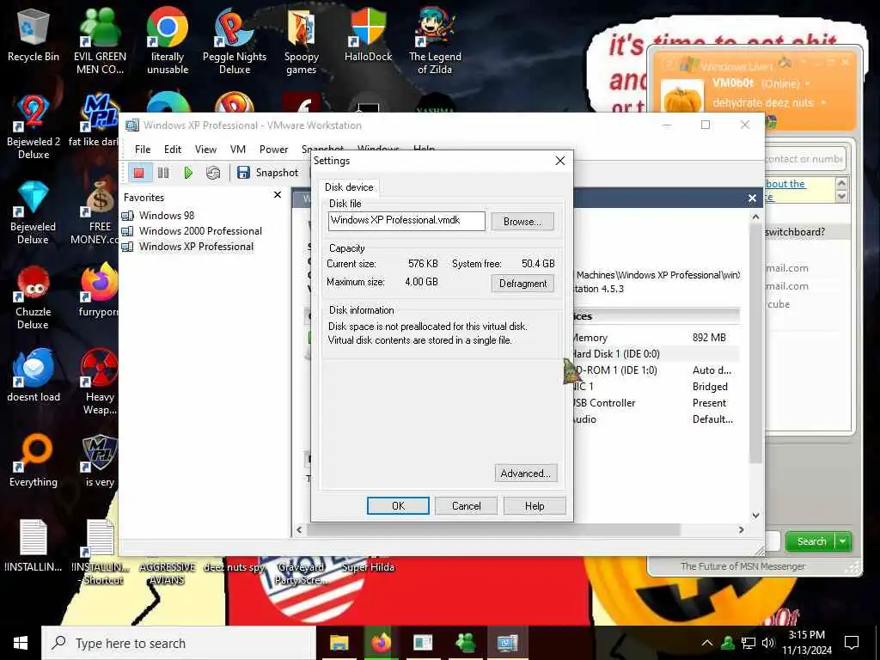The width and height of the screenshot is (880, 660).
Task: Select Windows XP Professional in Favorites
Action: coord(196,247)
